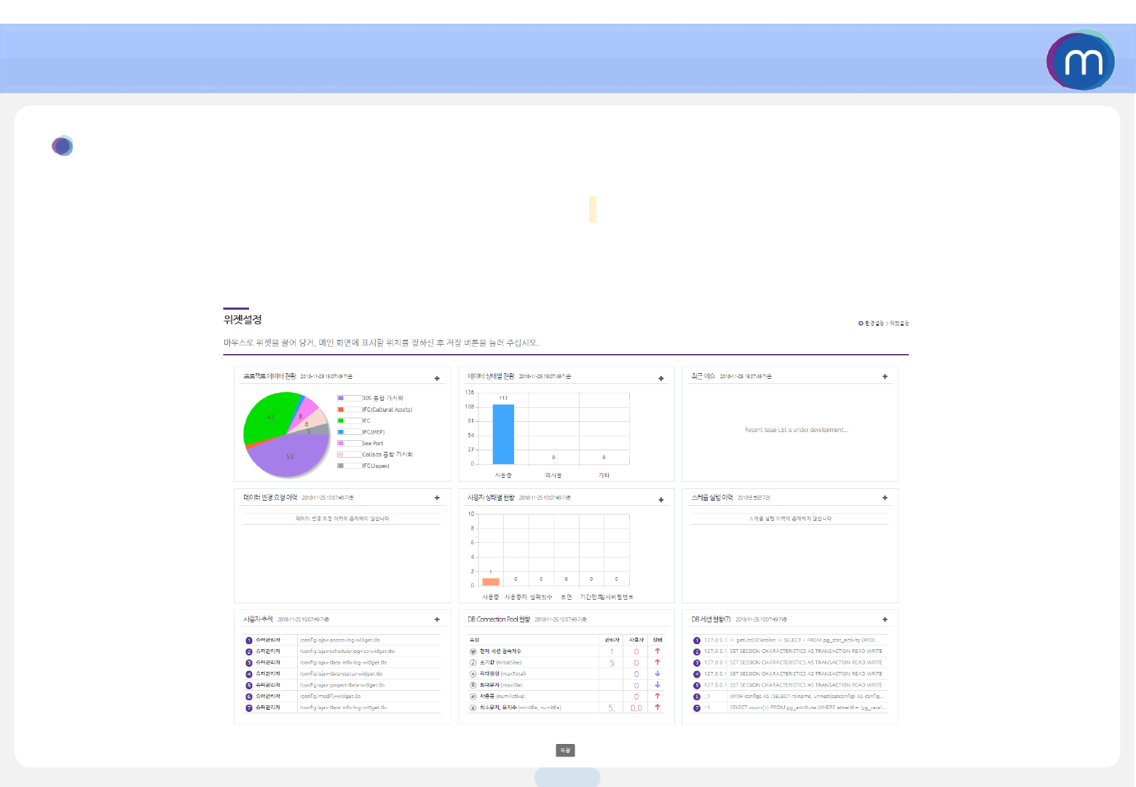Click the 상태 column header in DB pool table
The width and height of the screenshot is (1136, 787).
click(x=658, y=640)
